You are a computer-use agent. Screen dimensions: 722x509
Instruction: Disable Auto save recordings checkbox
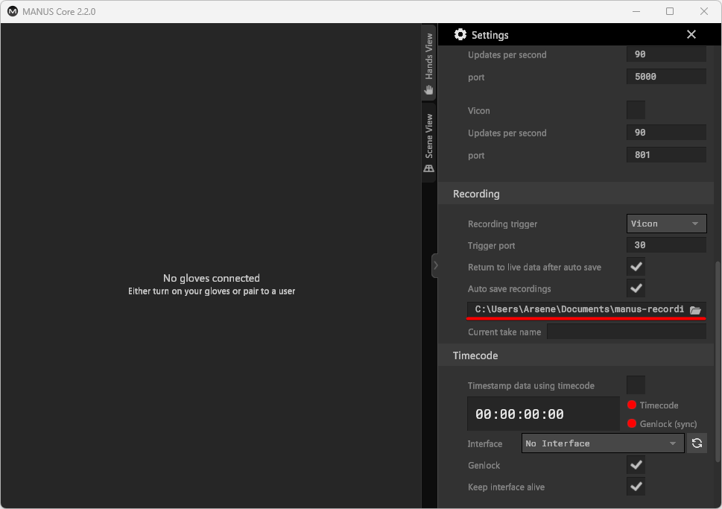pos(636,288)
